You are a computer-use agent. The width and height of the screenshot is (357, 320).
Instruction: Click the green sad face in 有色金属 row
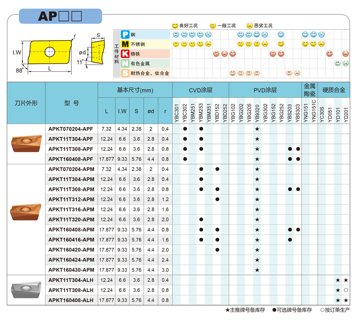346,63
